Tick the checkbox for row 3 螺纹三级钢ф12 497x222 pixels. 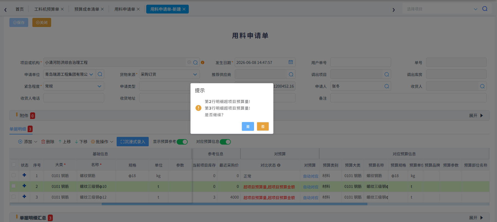pos(14,197)
